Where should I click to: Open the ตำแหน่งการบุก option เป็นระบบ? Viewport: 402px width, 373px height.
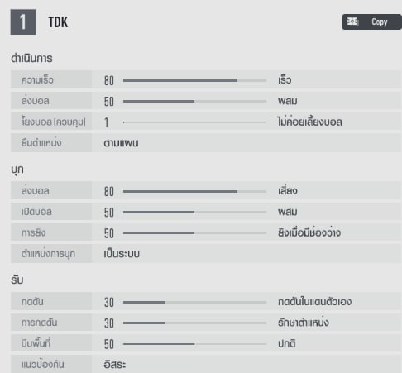point(122,254)
